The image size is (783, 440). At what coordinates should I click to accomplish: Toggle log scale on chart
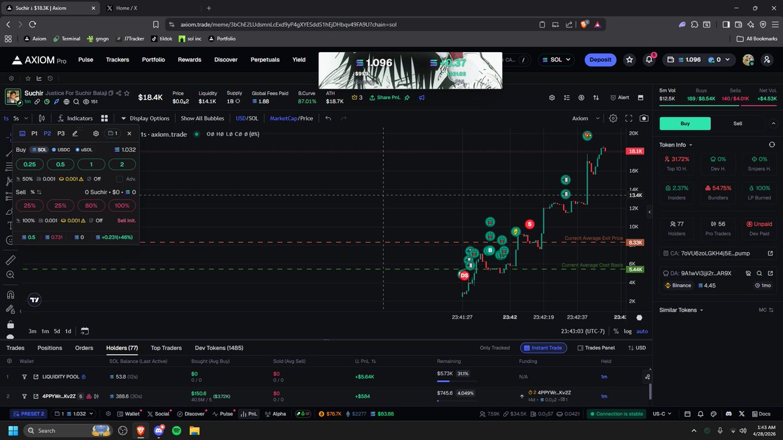[x=628, y=331]
